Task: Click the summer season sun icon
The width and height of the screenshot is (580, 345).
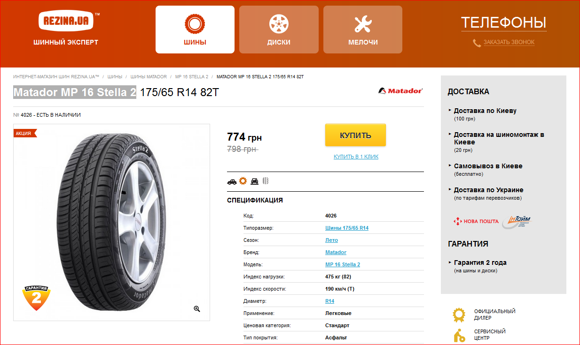Action: click(243, 181)
